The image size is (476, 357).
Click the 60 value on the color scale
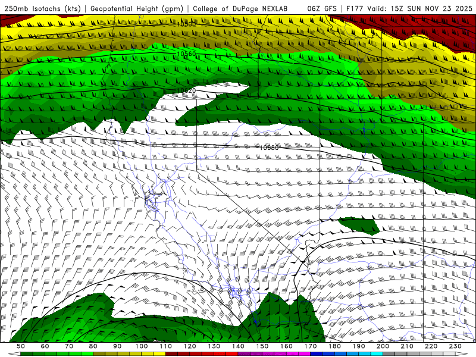point(45,346)
